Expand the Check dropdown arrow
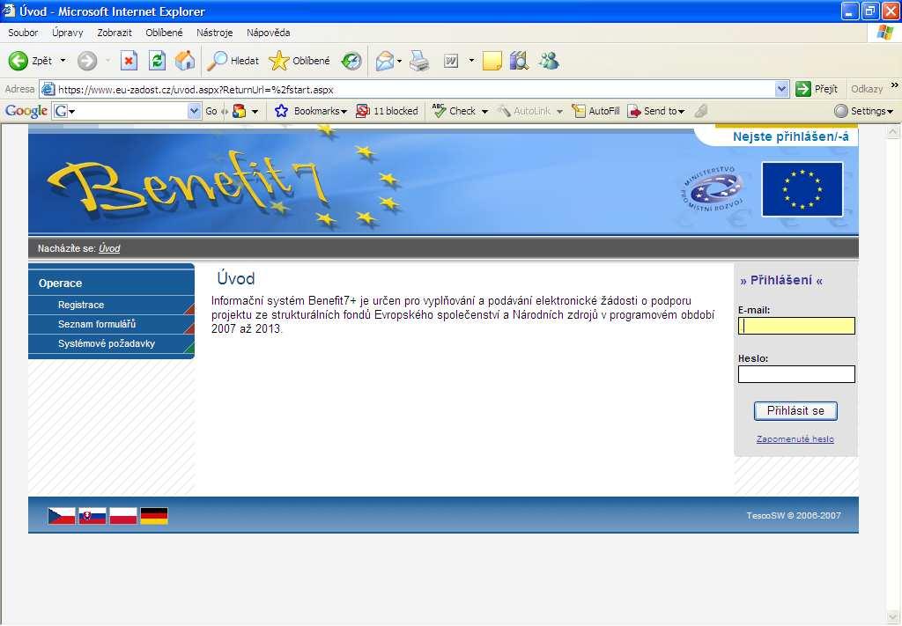902x626 pixels. tap(485, 112)
